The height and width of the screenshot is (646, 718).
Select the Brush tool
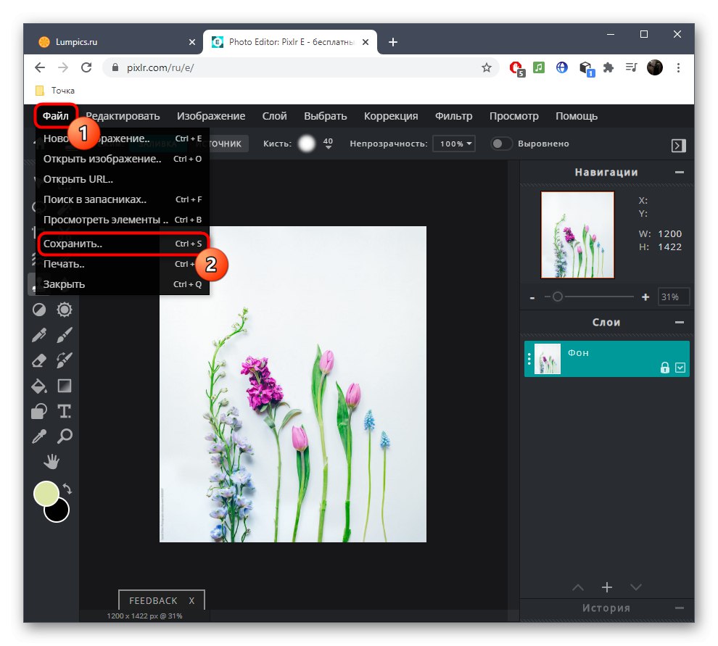click(x=64, y=335)
